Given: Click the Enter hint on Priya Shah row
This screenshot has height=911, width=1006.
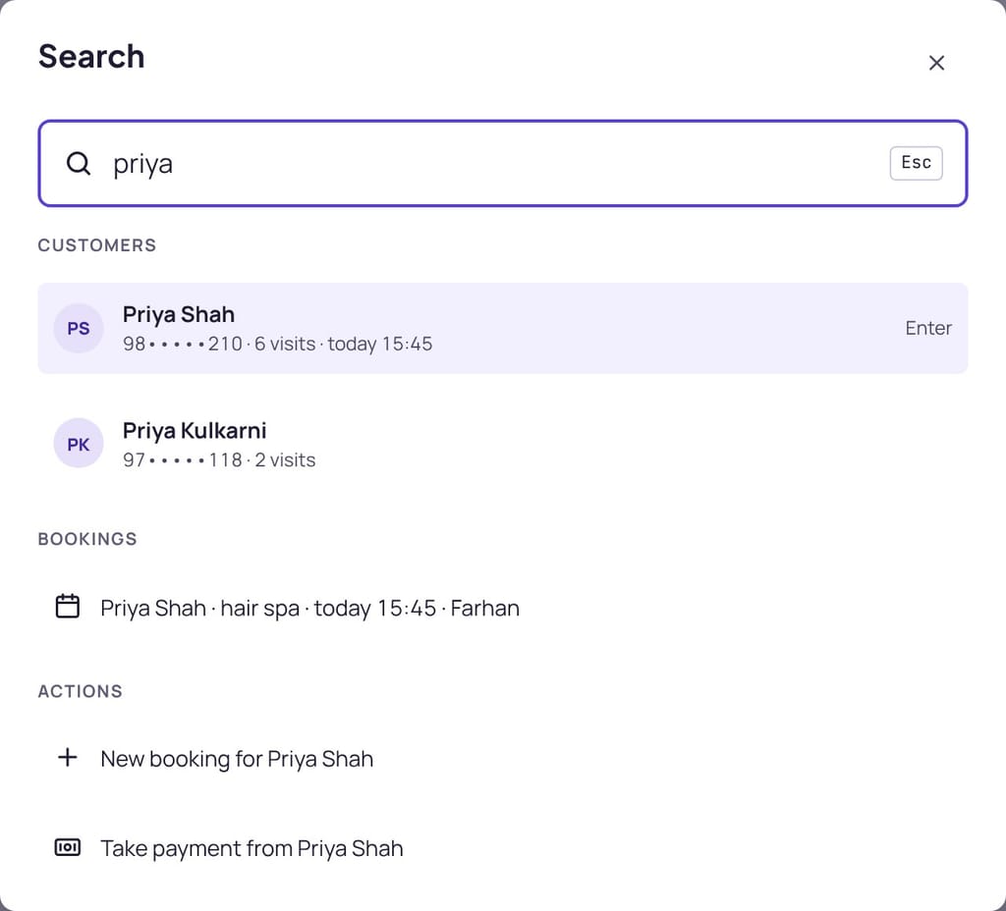Looking at the screenshot, I should pyautogui.click(x=927, y=328).
